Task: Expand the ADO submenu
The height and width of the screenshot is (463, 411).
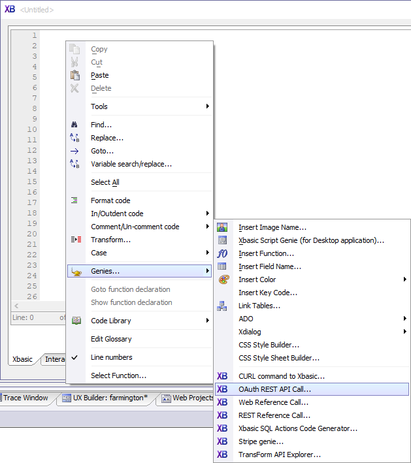Action: (405, 318)
